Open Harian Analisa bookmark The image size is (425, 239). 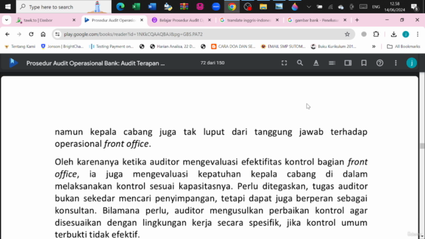click(x=173, y=46)
